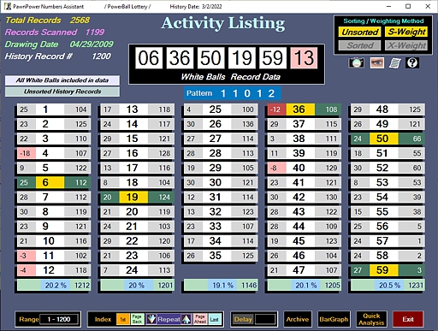Toggle Unsorted History Records option

(x=62, y=92)
